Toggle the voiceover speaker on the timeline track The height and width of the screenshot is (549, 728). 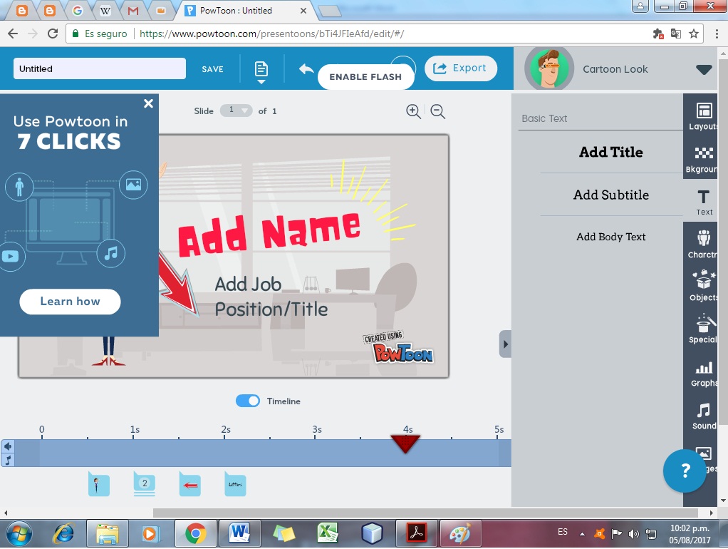[6, 446]
